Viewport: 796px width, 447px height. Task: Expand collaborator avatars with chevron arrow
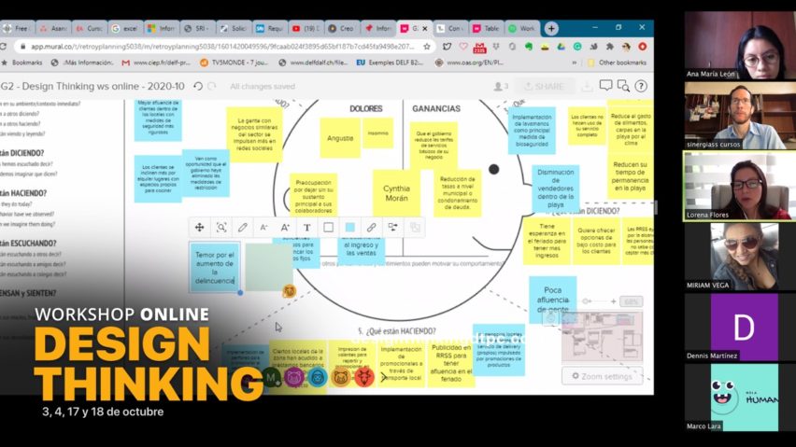point(383,377)
